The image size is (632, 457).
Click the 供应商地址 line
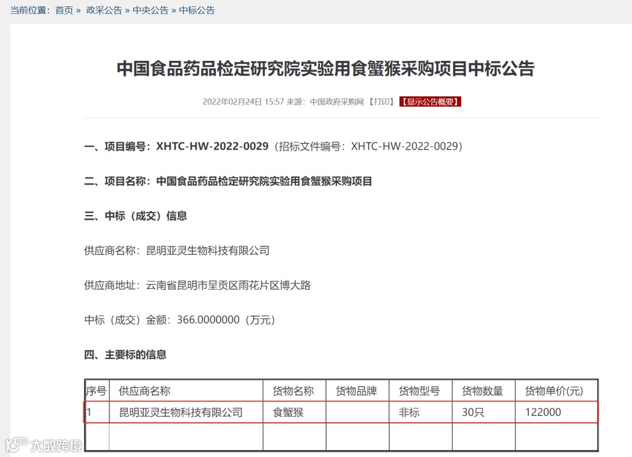(x=198, y=285)
